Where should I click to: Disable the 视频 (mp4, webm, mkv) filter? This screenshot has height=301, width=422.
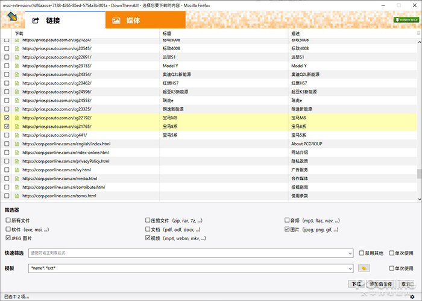(x=148, y=238)
